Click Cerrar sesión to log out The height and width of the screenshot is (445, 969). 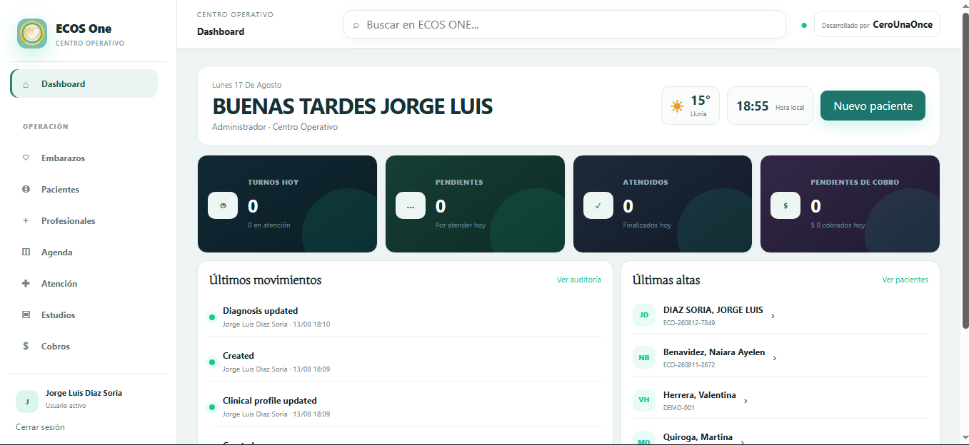[40, 427]
